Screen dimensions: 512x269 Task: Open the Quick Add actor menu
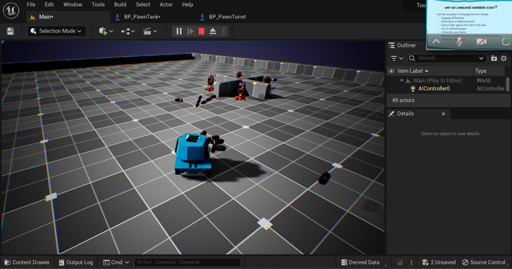point(104,31)
